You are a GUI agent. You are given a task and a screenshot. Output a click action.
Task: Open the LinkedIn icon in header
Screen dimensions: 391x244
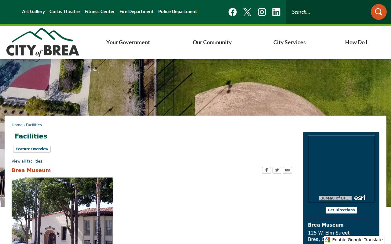276,12
